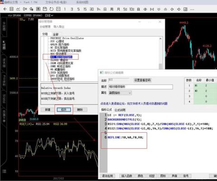Click the 新建 new button
217x181 pixels.
47,110
